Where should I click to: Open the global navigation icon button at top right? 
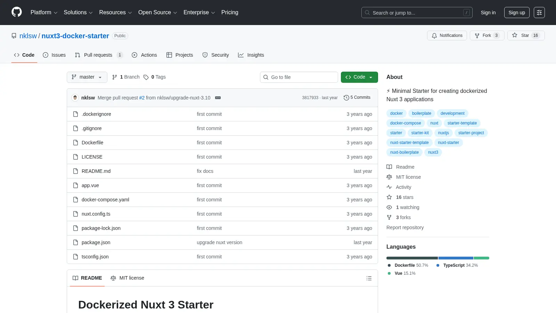[x=539, y=13]
